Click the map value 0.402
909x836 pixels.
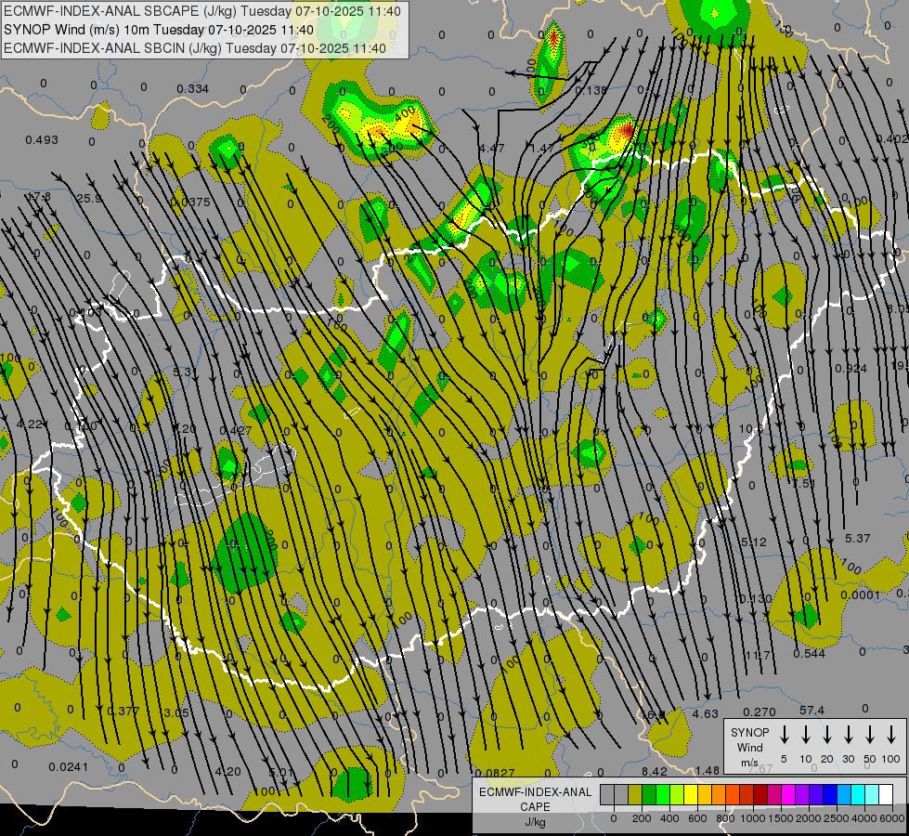(x=892, y=138)
